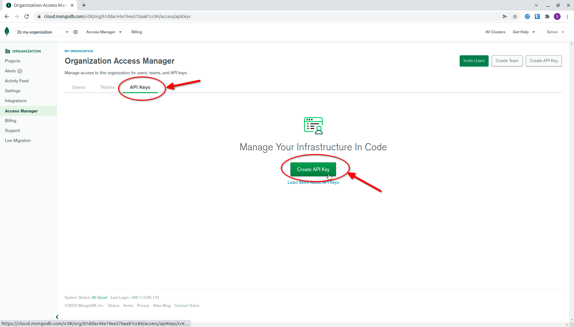
Task: Click the MY-ORGANIZATION breadcrumb link
Action: 79,51
